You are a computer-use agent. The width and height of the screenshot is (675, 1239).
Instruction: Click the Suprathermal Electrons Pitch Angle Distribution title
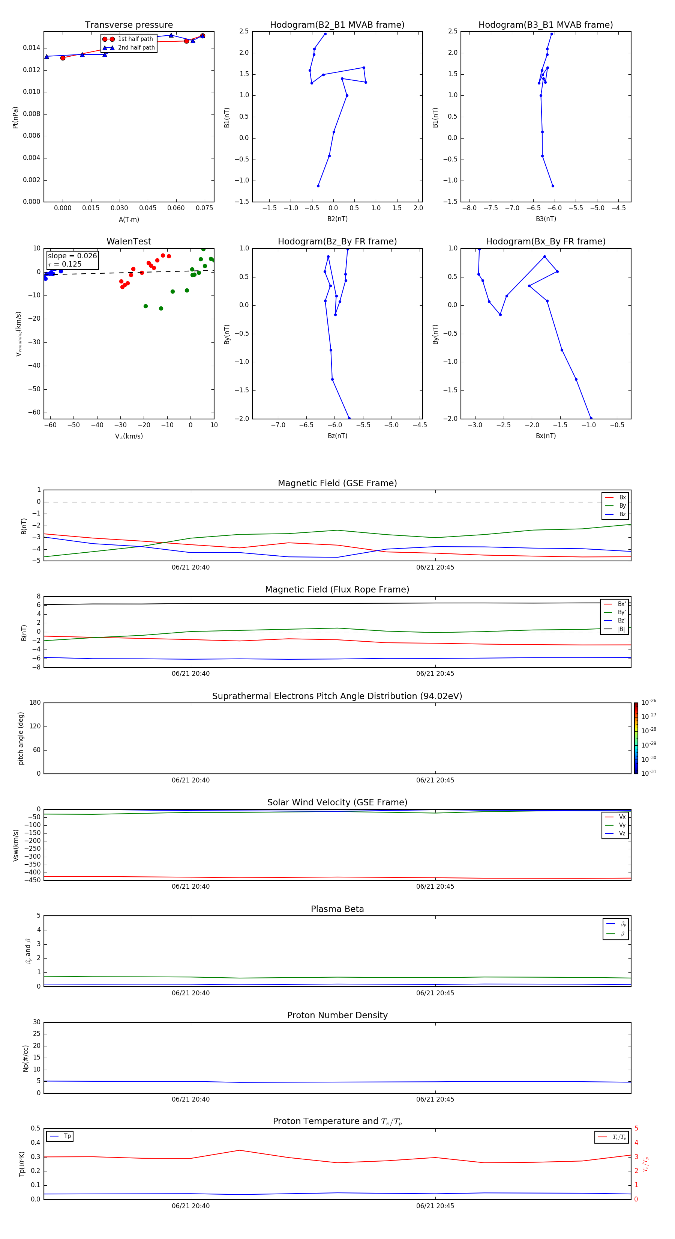click(337, 696)
